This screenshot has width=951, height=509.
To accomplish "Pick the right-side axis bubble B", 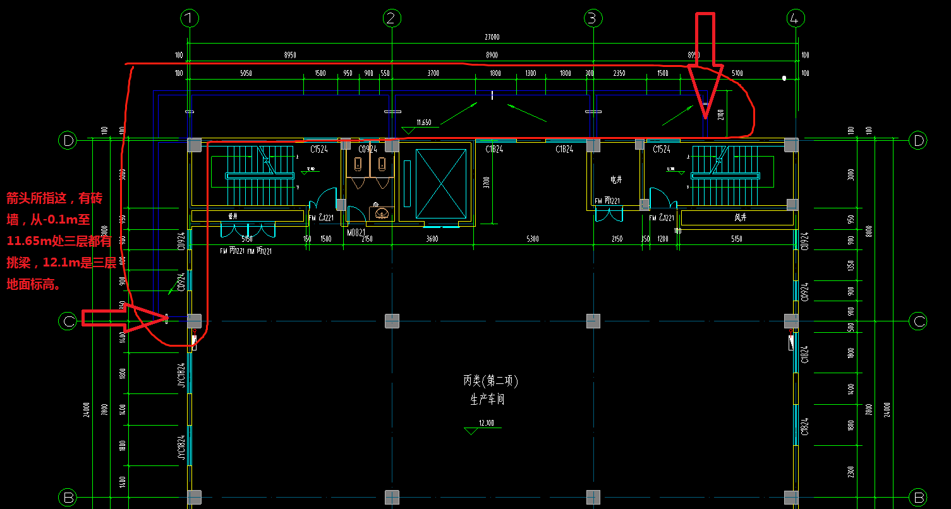I will click(918, 496).
